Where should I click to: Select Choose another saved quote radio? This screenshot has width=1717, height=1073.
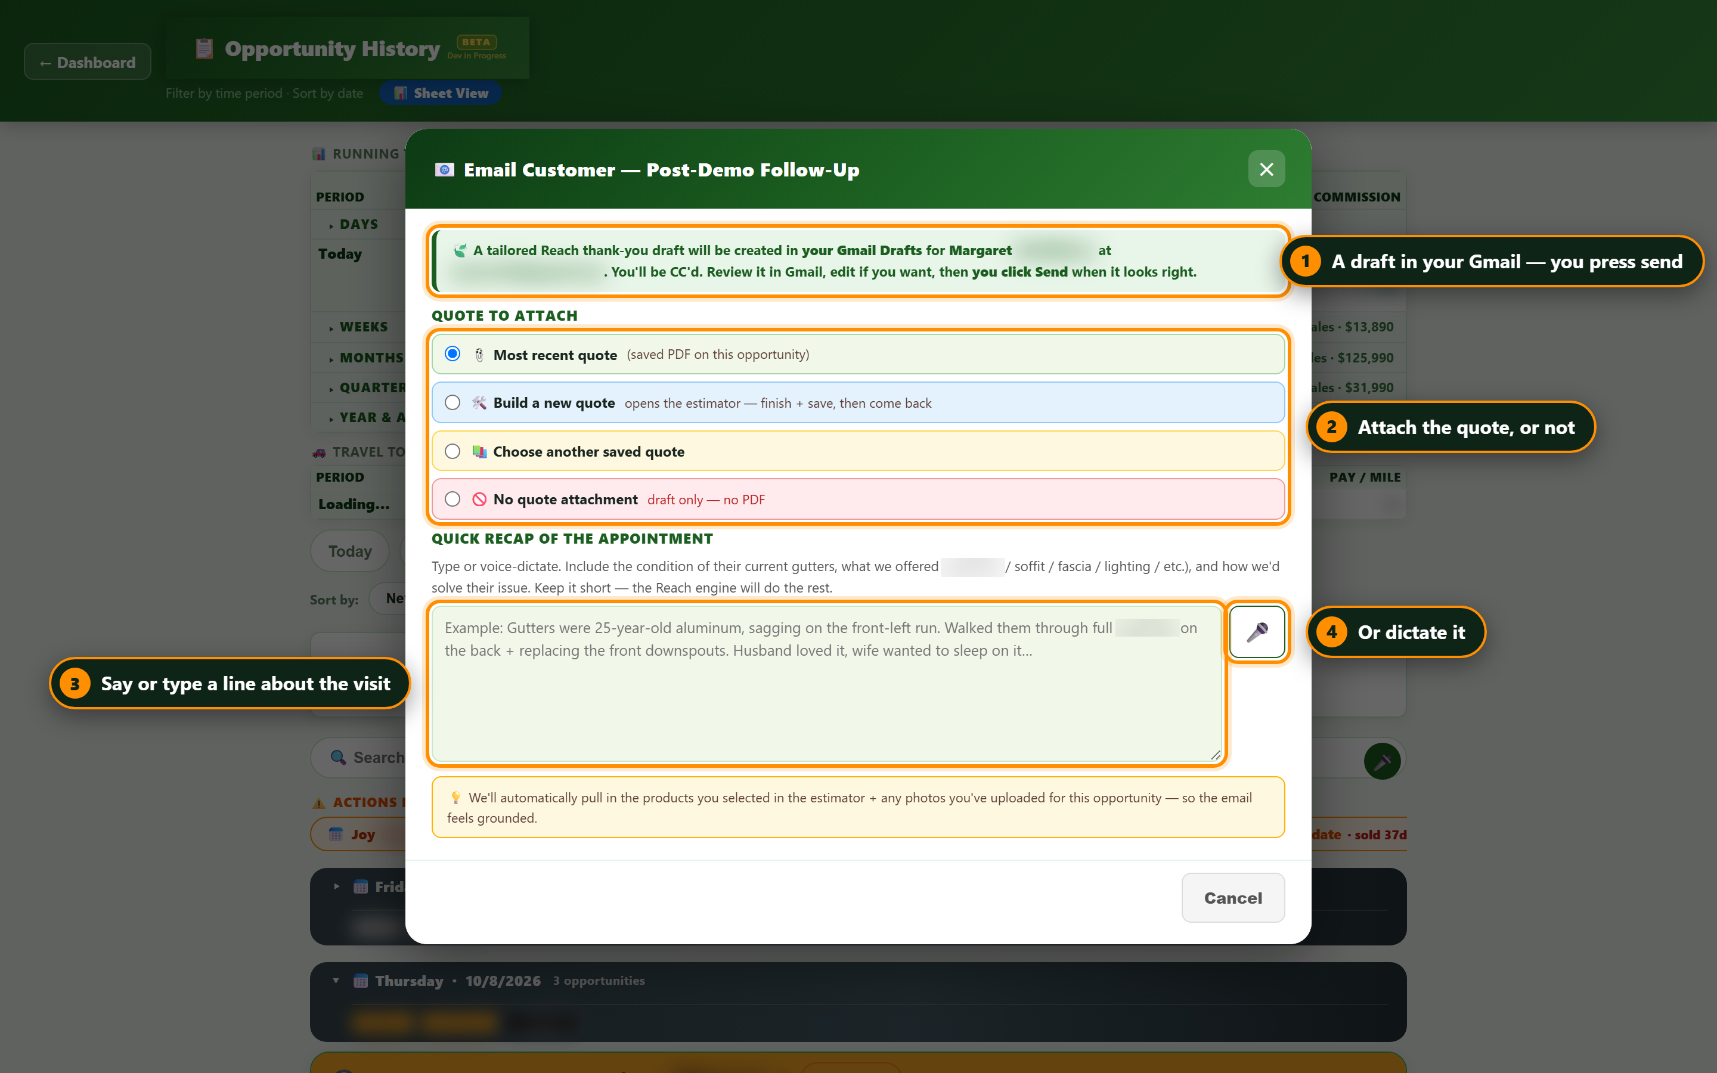click(452, 451)
